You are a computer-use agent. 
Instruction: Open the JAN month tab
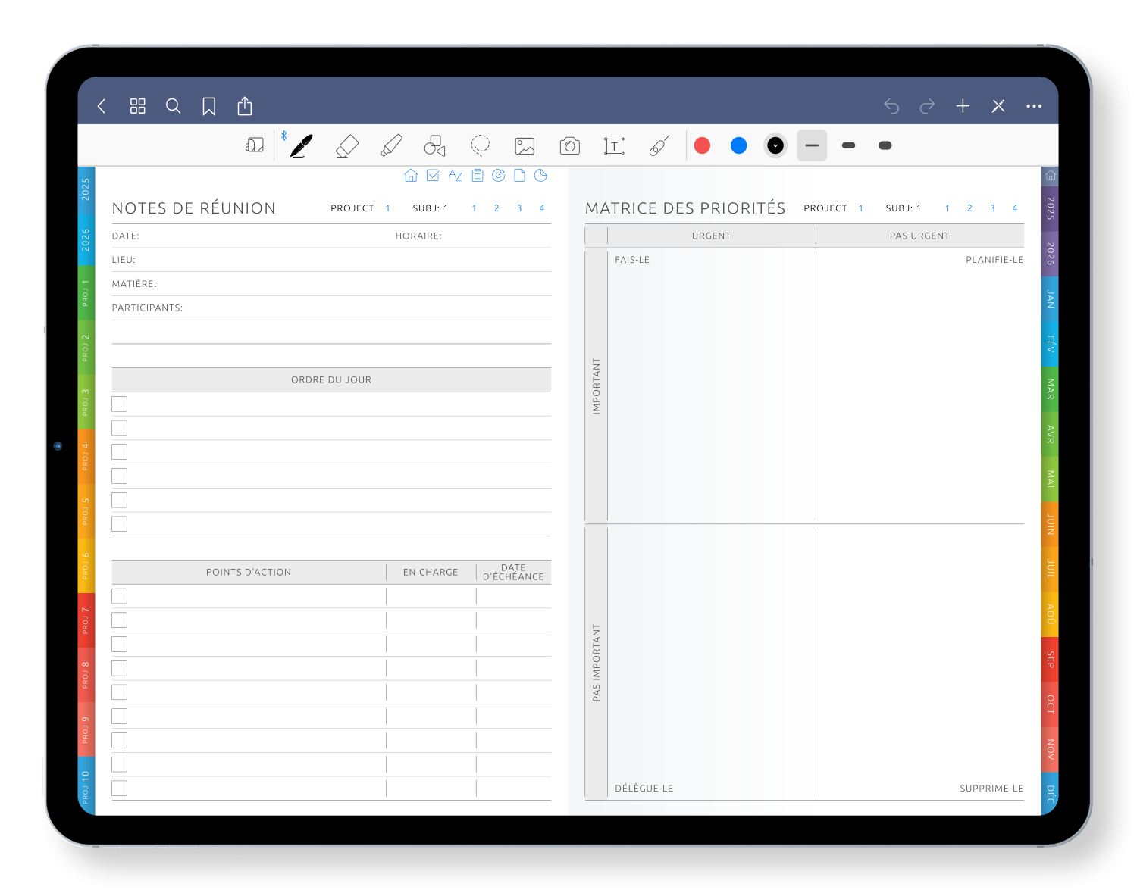pos(1050,298)
